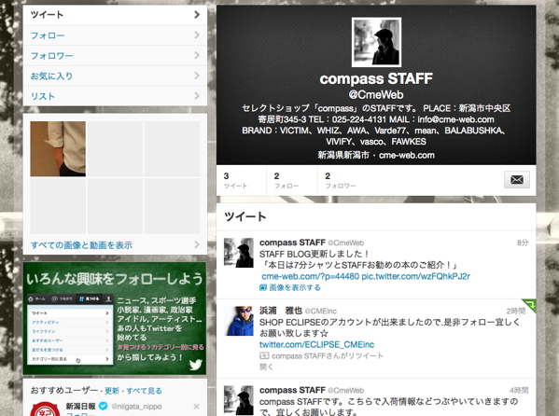Click the compass STAFF profile photo in the header
The height and width of the screenshot is (416, 559).
[x=376, y=42]
